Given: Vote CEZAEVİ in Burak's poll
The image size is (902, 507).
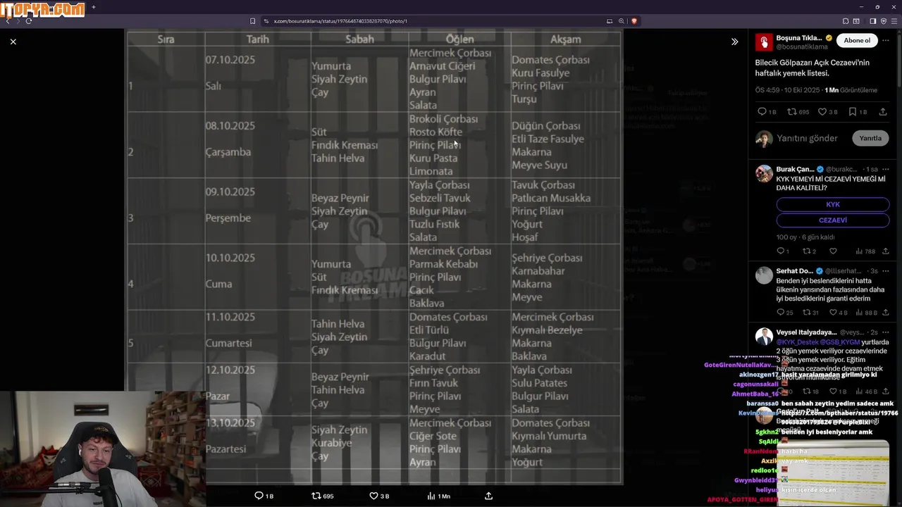Looking at the screenshot, I should (833, 220).
